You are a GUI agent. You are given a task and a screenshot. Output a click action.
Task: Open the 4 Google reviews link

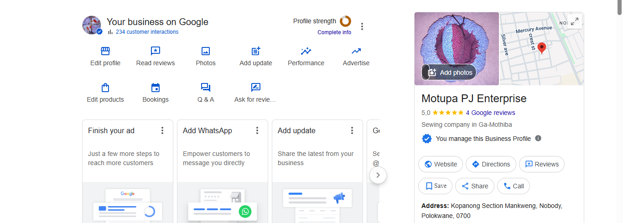[490, 113]
